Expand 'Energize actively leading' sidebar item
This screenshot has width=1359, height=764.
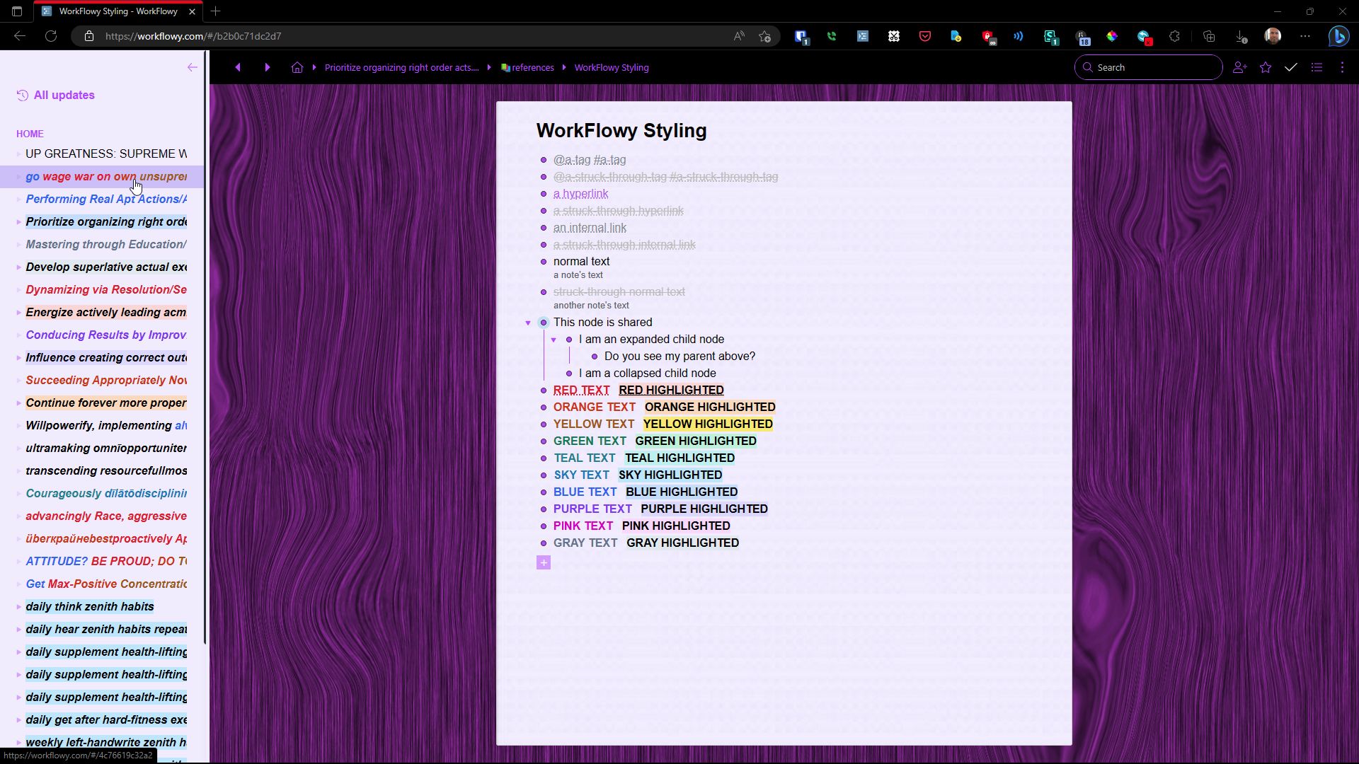(18, 313)
